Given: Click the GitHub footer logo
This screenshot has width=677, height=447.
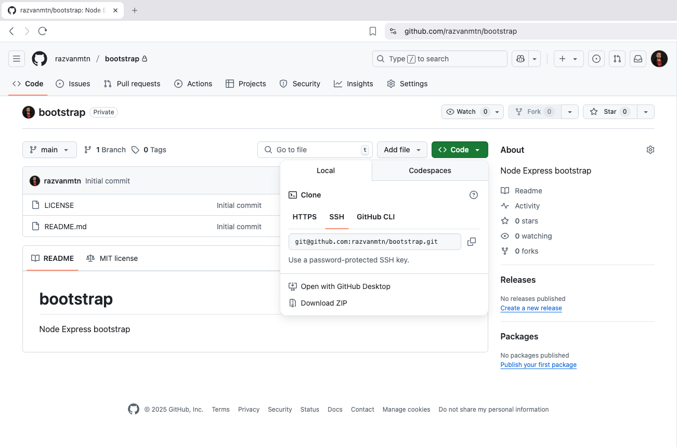Looking at the screenshot, I should 134,409.
